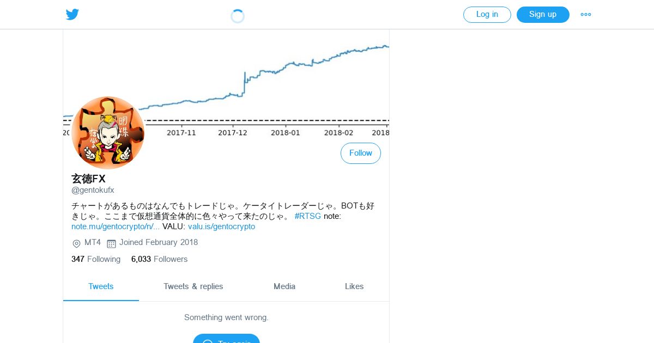Open the #RTSG hashtag link
This screenshot has width=654, height=343.
[308, 216]
